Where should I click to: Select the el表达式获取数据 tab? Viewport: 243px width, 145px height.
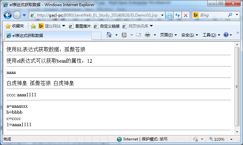pos(48,36)
